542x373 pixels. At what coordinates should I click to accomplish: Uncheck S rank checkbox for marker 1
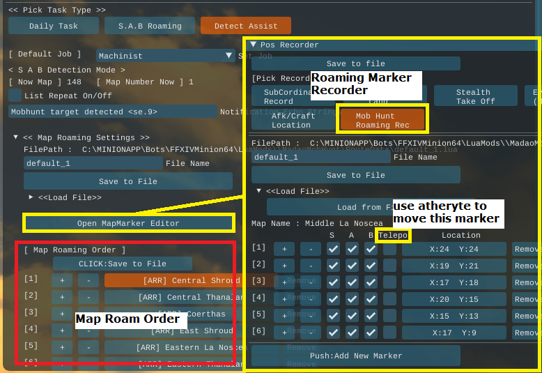pyautogui.click(x=334, y=249)
